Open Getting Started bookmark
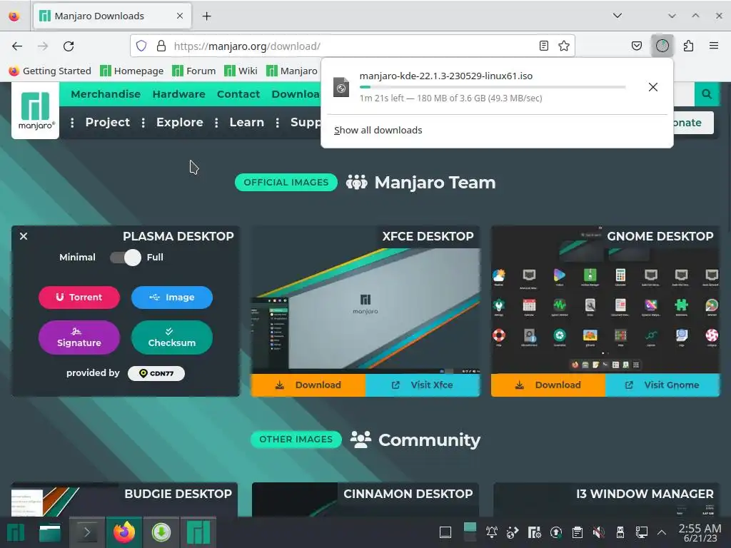The image size is (731, 548). (50, 71)
